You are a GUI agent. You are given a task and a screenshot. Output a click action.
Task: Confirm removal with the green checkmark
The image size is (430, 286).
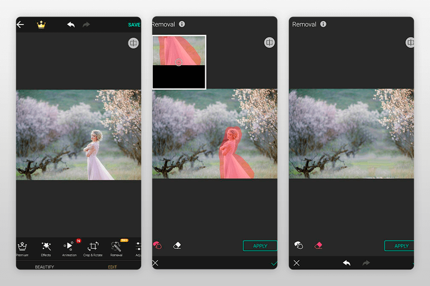point(274,263)
